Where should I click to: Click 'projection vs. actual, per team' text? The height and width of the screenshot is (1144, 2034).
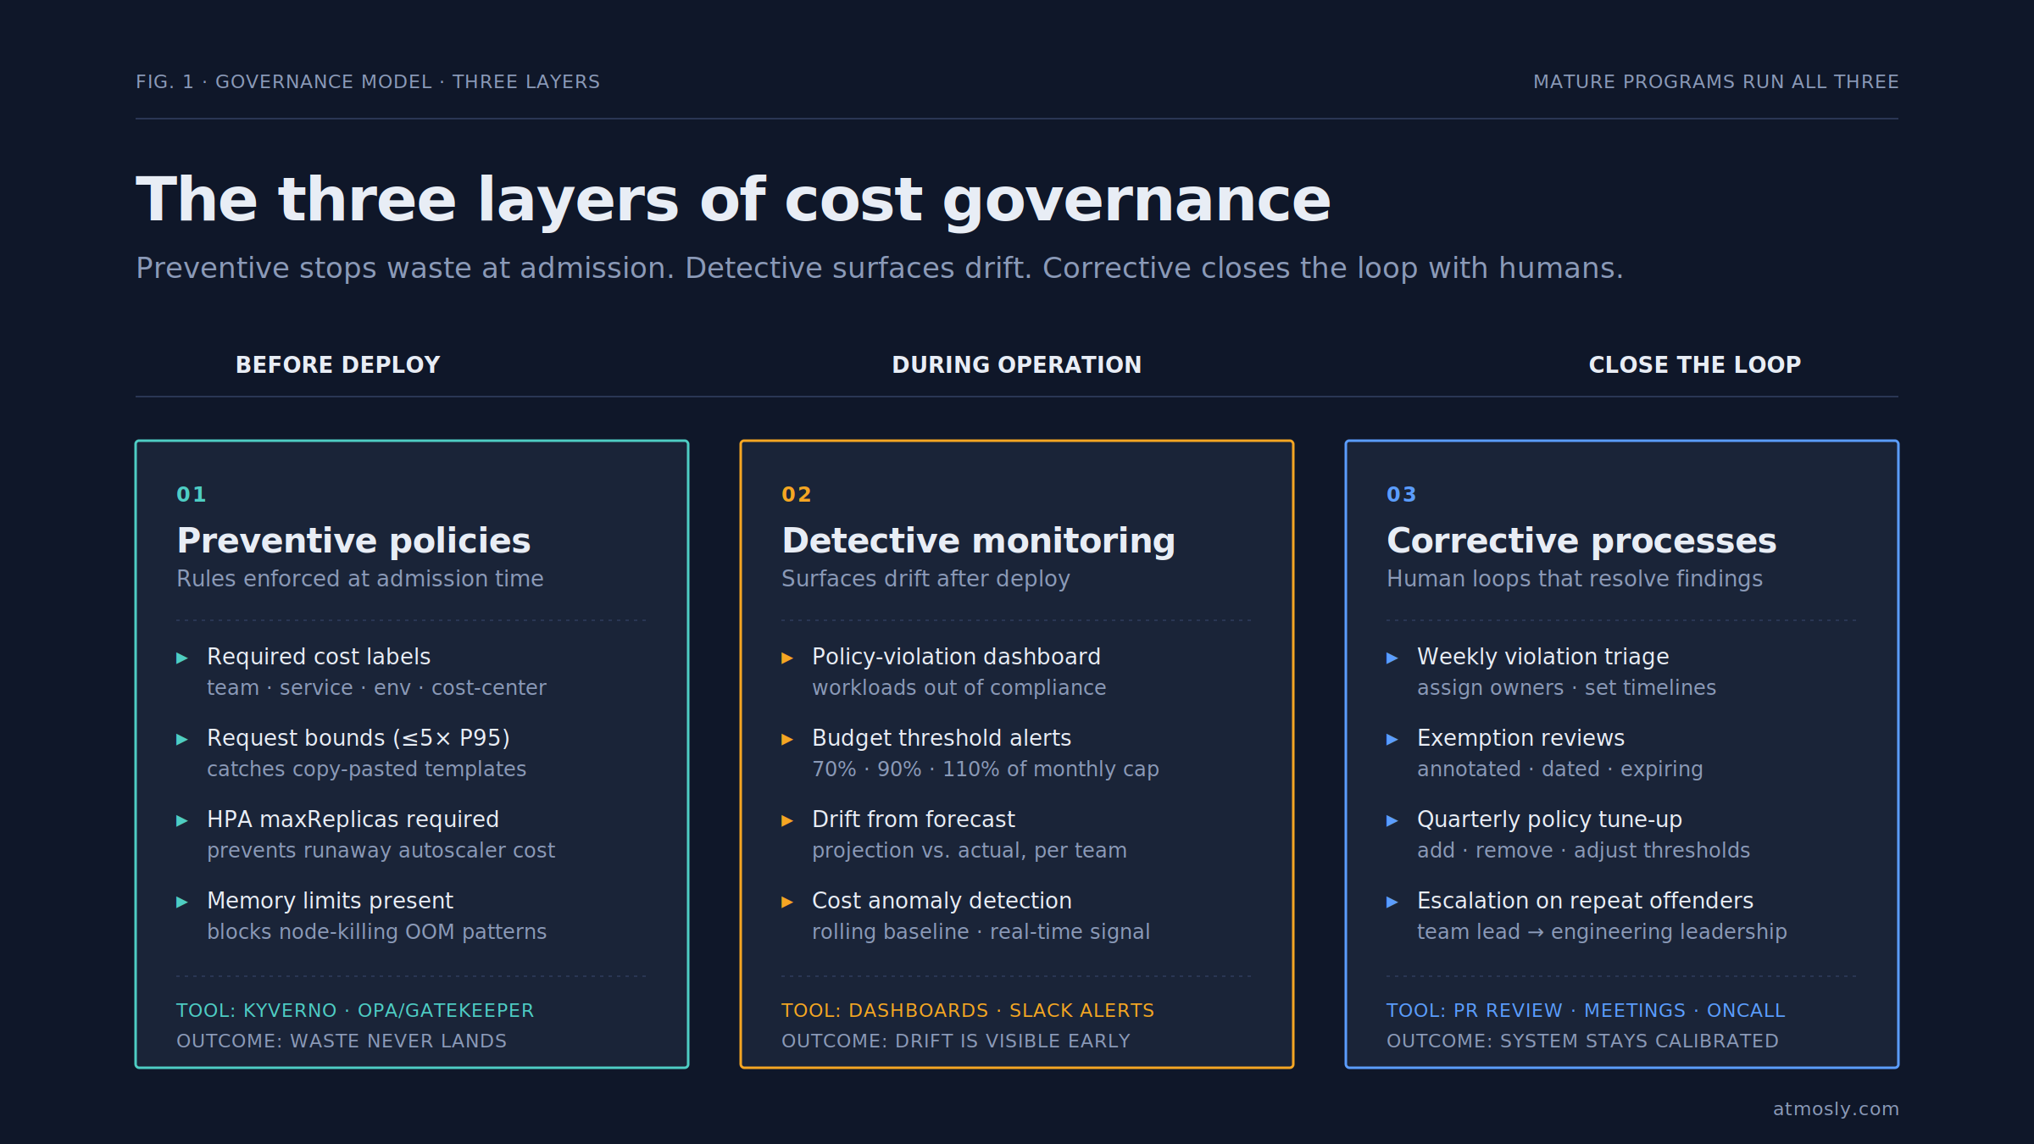tap(970, 851)
